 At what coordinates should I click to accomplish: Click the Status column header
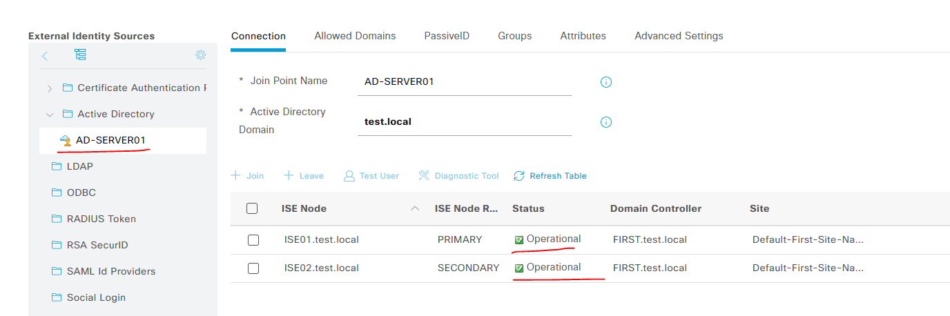(528, 208)
